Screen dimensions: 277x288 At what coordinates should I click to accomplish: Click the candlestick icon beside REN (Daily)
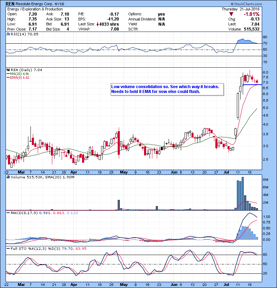[x=8, y=70]
